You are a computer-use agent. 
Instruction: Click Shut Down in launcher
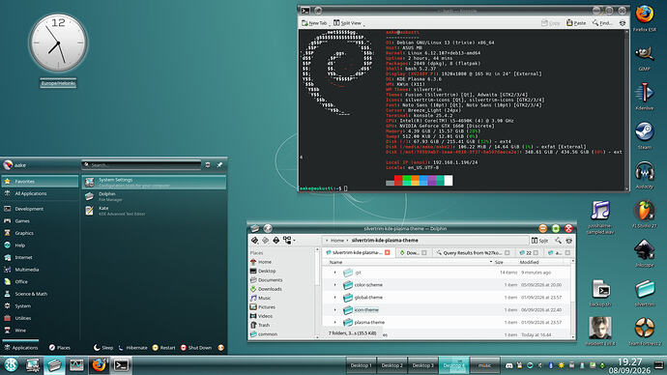[195, 348]
